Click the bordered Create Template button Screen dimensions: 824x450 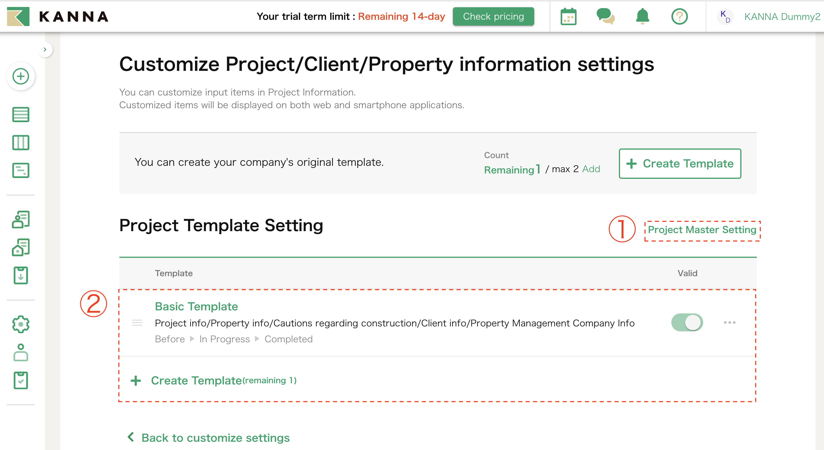pos(680,163)
